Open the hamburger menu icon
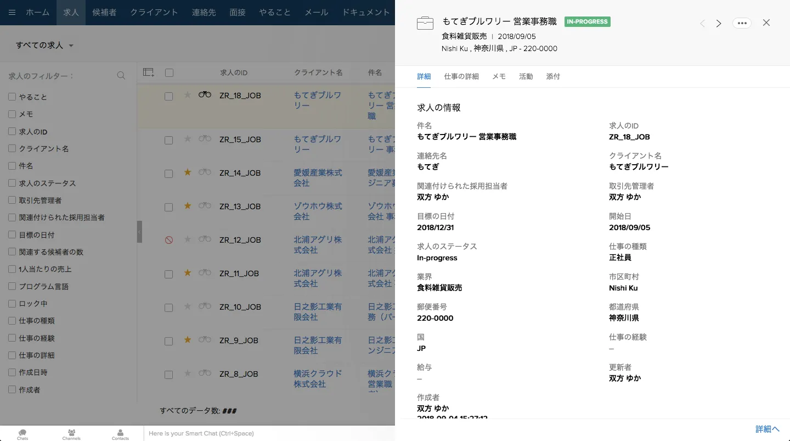The width and height of the screenshot is (790, 441). click(12, 12)
